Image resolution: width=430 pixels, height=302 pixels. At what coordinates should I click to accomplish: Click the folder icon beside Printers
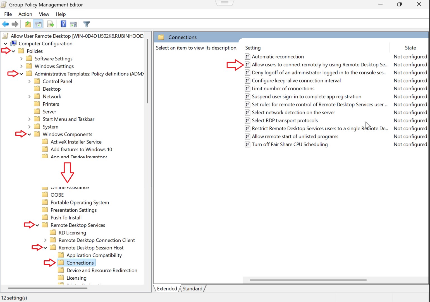[x=37, y=104]
